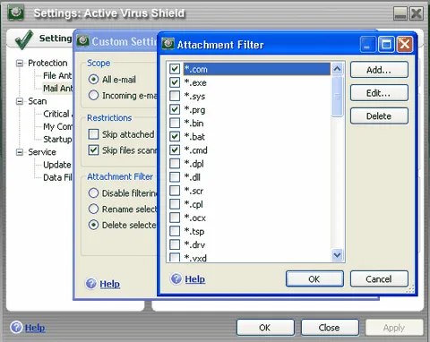Open Help link in Attachment Filter dialog

click(195, 279)
